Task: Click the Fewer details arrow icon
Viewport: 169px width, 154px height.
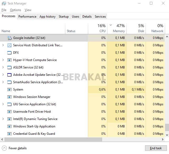Action: click(x=4, y=148)
